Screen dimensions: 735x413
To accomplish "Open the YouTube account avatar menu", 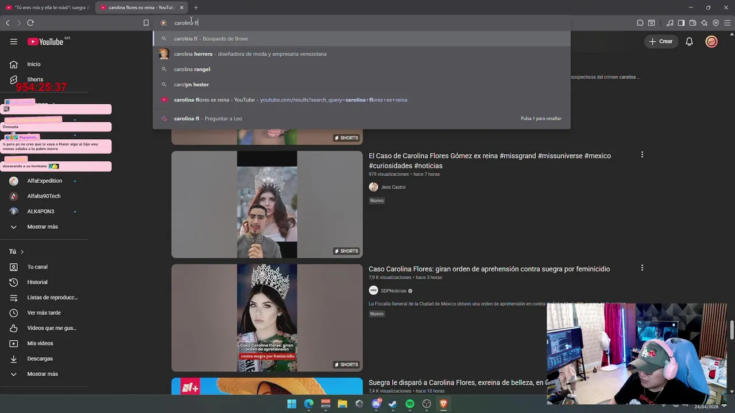I will pos(711,41).
